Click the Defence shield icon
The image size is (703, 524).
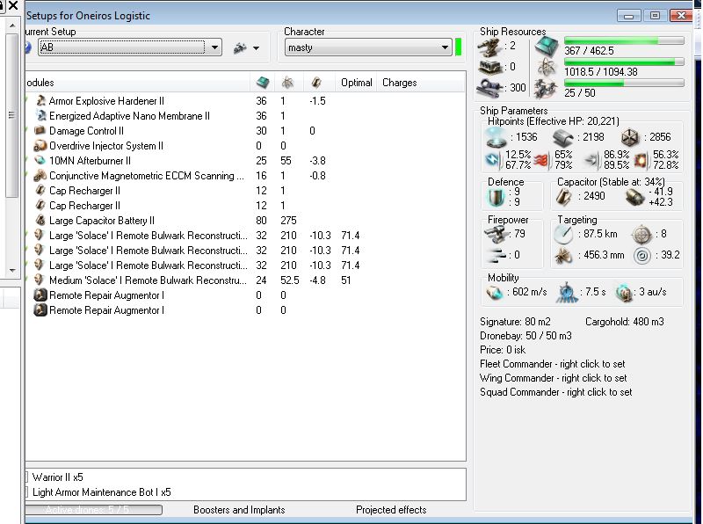[496, 197]
